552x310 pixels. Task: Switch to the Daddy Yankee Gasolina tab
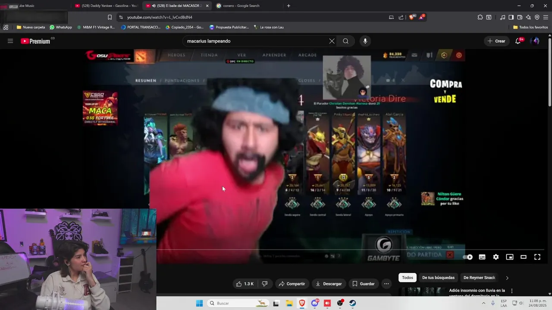pyautogui.click(x=106, y=6)
